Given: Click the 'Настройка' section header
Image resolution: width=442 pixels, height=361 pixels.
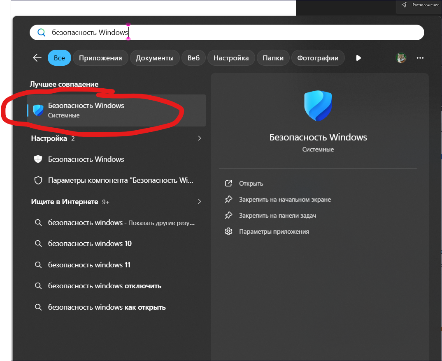Looking at the screenshot, I should pos(49,138).
